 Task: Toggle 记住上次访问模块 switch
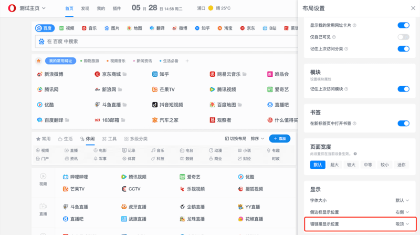pos(403,89)
